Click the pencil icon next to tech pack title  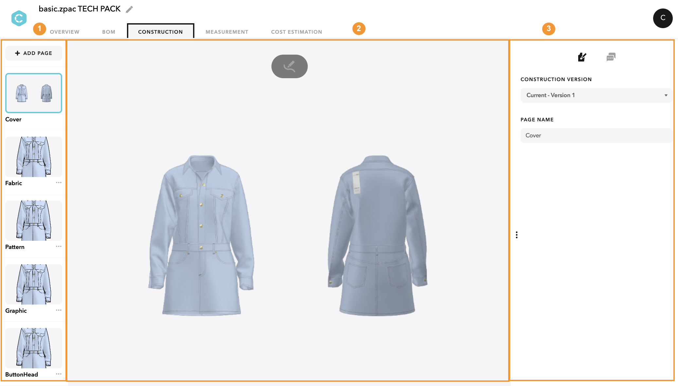click(x=129, y=9)
